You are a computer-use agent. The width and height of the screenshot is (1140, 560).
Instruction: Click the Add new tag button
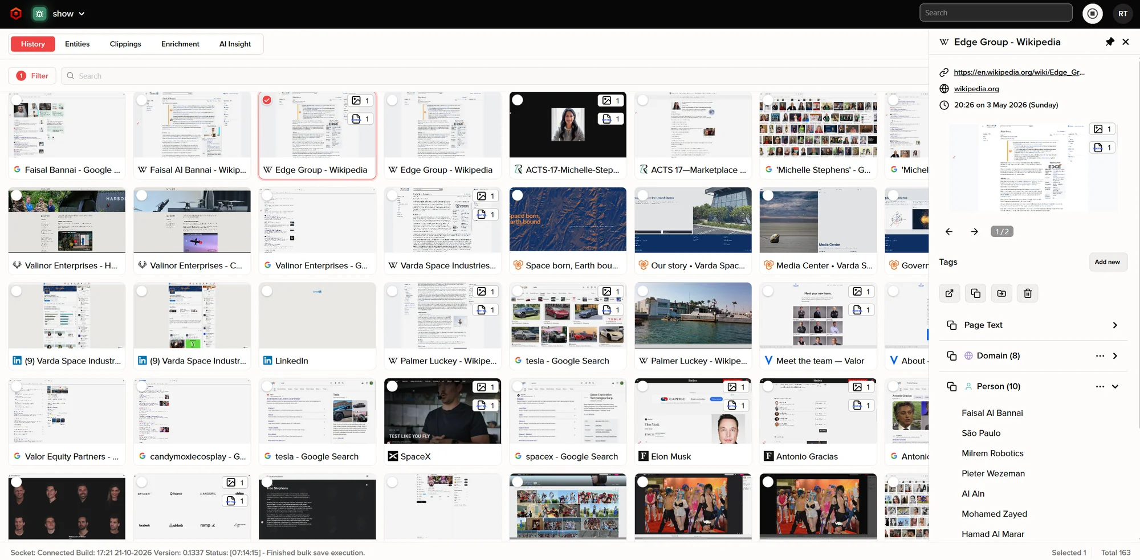point(1107,262)
